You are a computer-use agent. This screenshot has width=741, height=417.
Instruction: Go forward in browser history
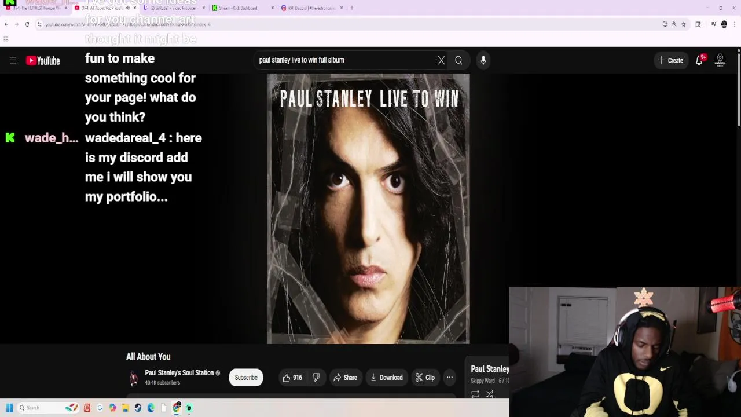click(17, 24)
